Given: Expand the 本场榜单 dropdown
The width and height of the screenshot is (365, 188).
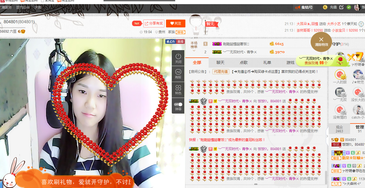Looking at the screenshot, I should click(x=194, y=46).
